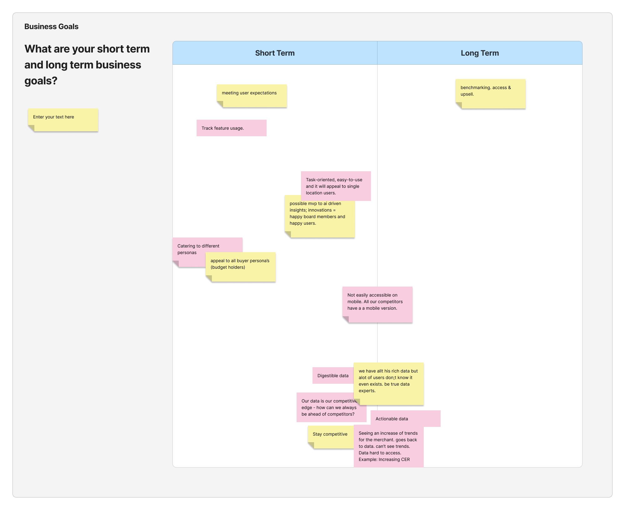Select the 'we have allt his rich data' note
The width and height of the screenshot is (625, 510).
[x=388, y=383]
